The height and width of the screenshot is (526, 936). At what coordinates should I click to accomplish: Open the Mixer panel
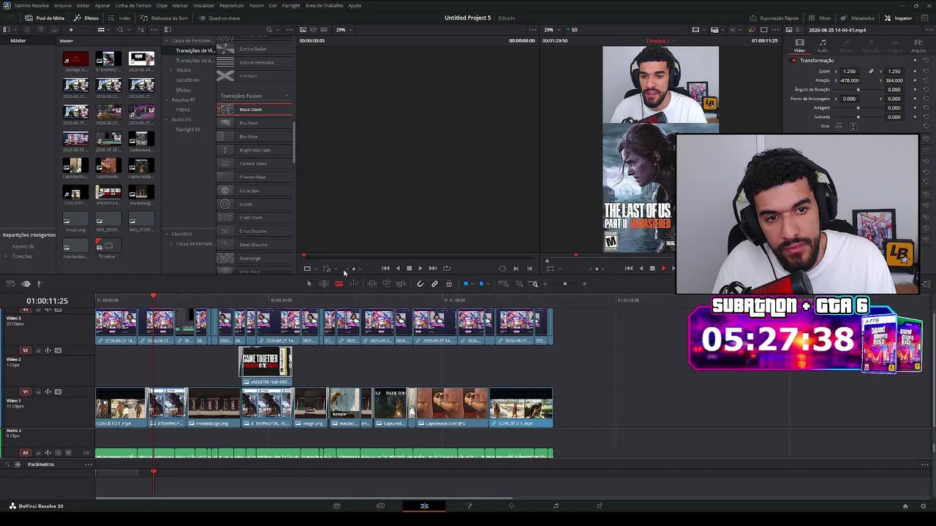coord(820,18)
